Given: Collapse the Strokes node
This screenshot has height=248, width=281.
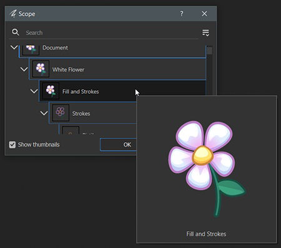Looking at the screenshot, I should point(44,113).
